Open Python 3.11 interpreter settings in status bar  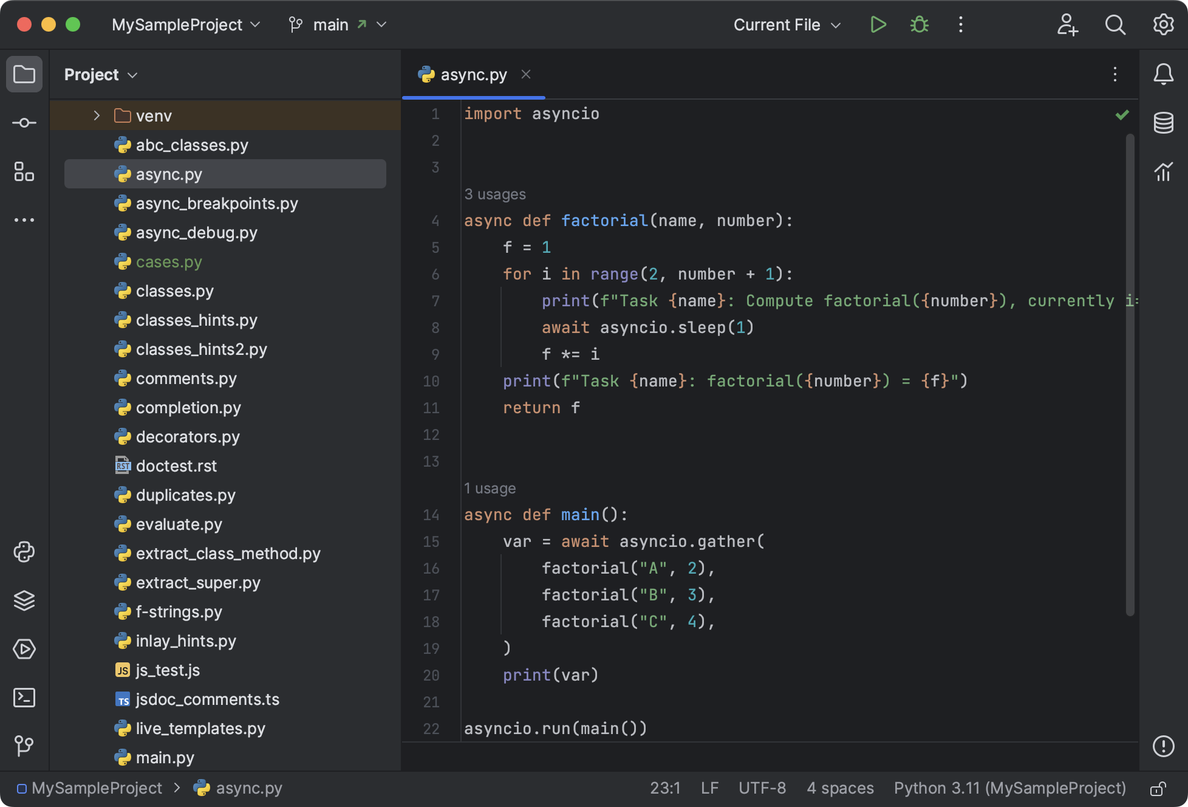1009,788
